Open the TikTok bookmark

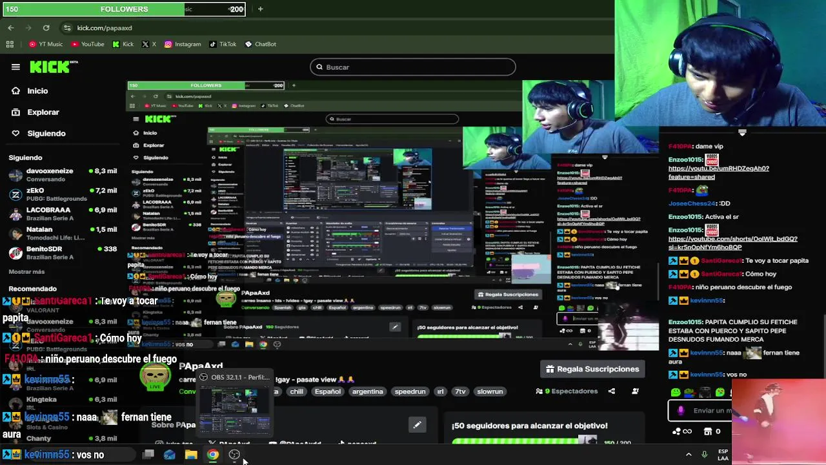coord(223,44)
